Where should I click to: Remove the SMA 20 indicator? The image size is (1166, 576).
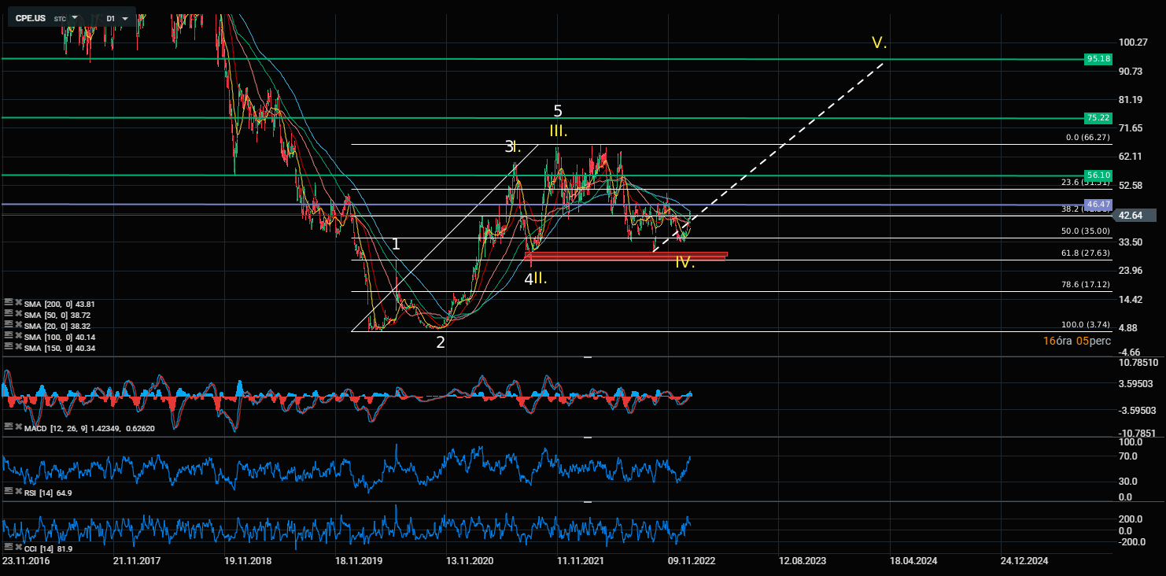(x=17, y=325)
